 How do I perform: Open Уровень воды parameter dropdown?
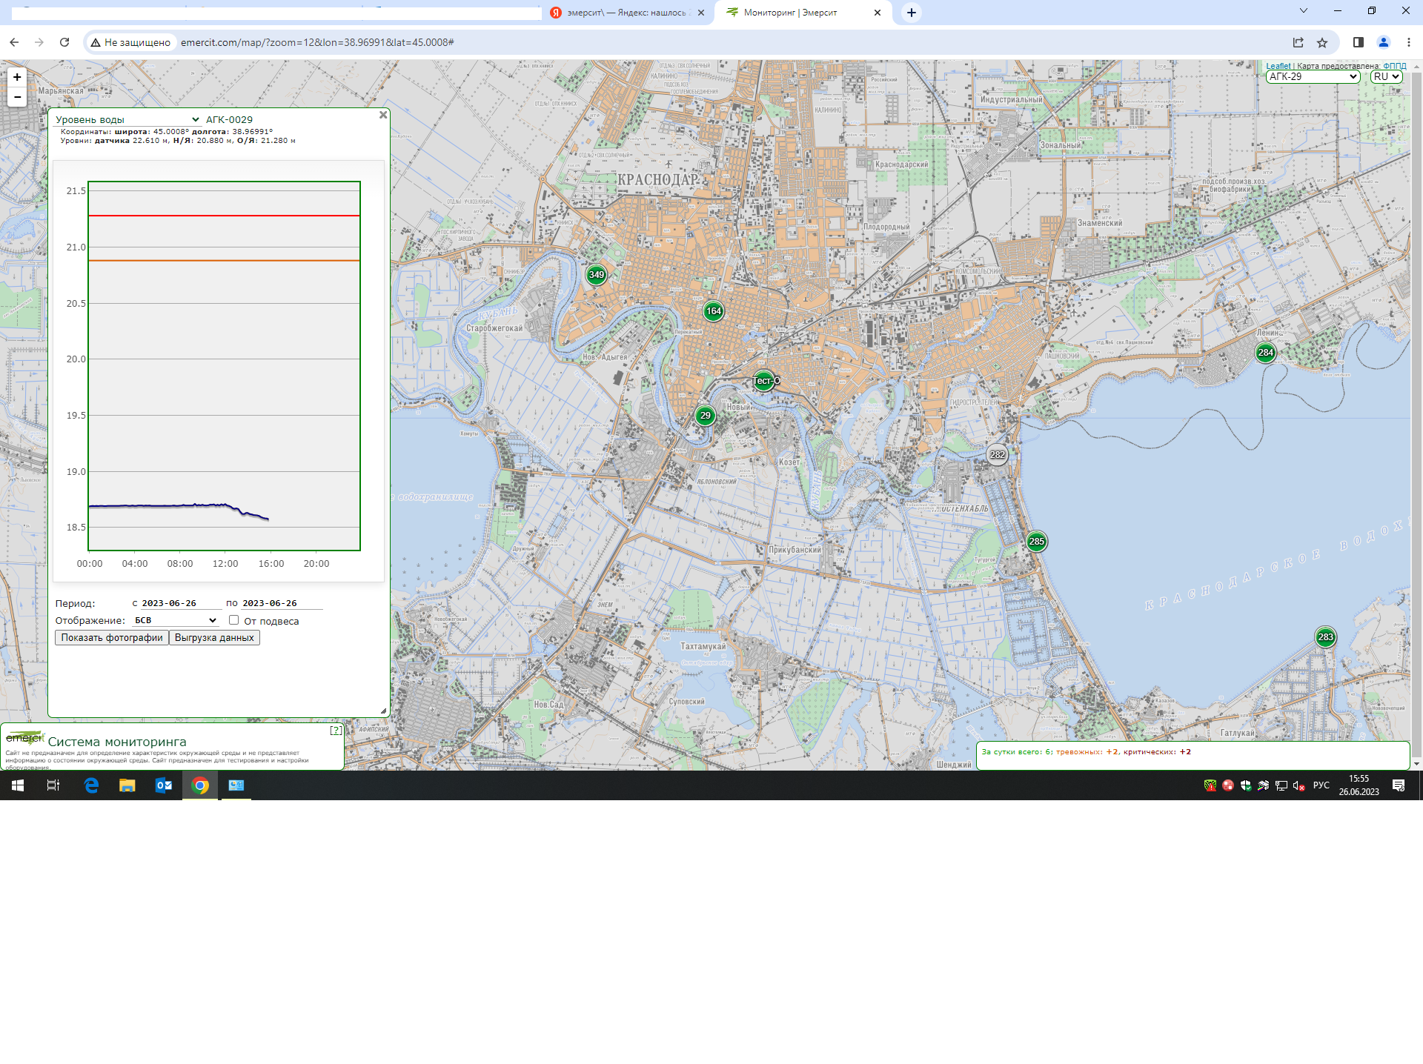tap(127, 119)
